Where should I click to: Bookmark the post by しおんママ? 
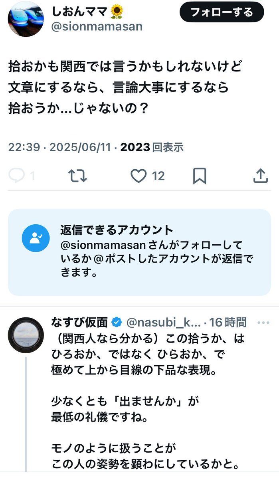[199, 176]
